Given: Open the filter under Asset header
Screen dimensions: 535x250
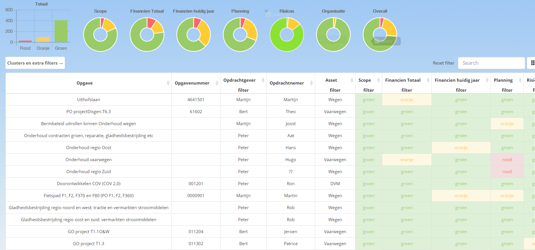Looking at the screenshot, I should pos(335,90).
